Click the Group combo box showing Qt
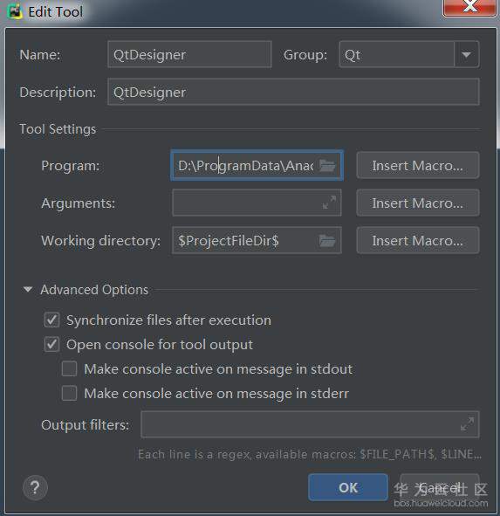This screenshot has width=500, height=516. [409, 55]
